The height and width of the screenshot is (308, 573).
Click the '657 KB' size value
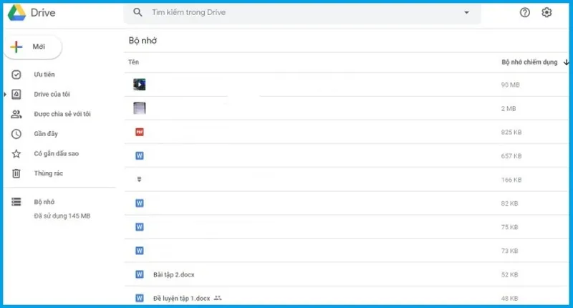[x=511, y=156]
